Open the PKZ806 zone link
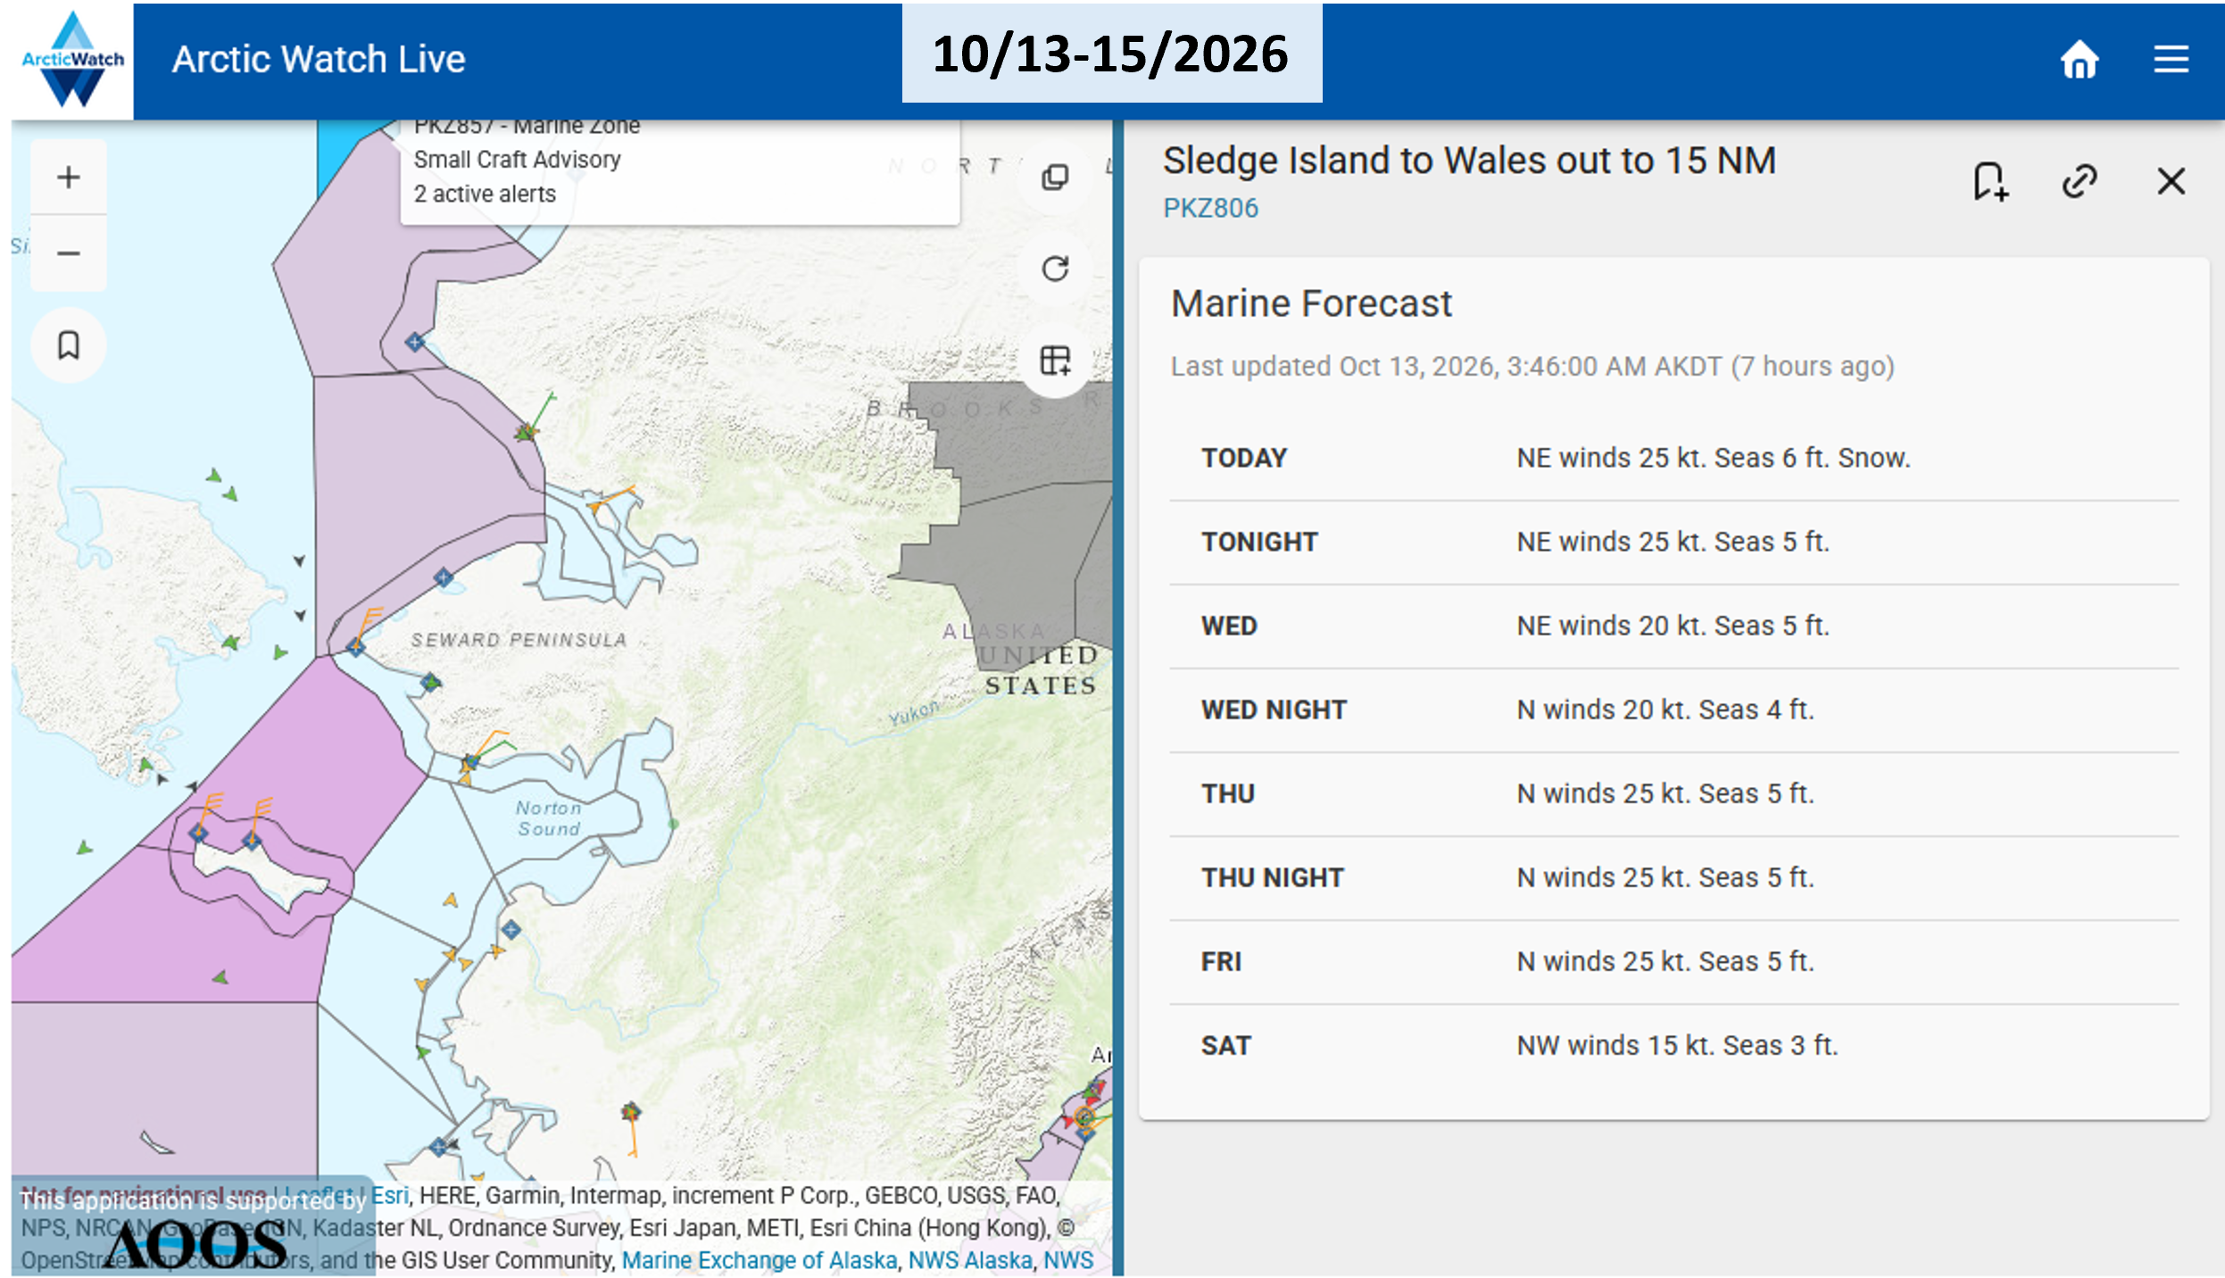This screenshot has height=1278, width=2225. pos(1210,208)
